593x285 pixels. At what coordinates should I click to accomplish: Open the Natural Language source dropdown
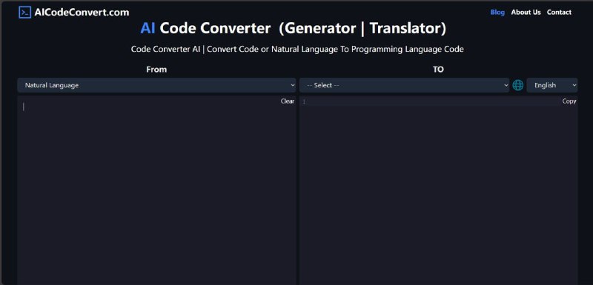(156, 85)
